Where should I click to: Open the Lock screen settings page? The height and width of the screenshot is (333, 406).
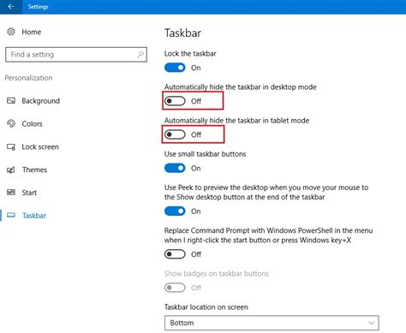(40, 147)
